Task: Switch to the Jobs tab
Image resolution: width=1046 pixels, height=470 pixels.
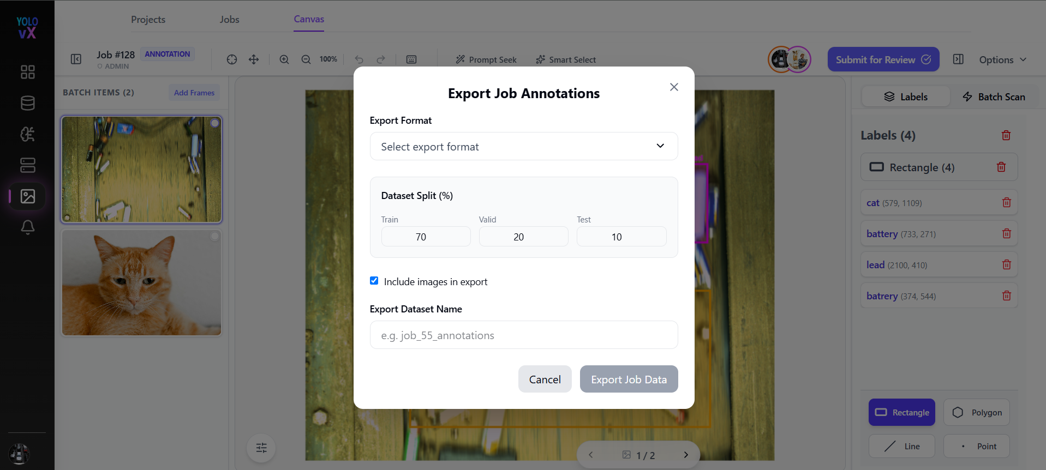Action: pyautogui.click(x=230, y=19)
